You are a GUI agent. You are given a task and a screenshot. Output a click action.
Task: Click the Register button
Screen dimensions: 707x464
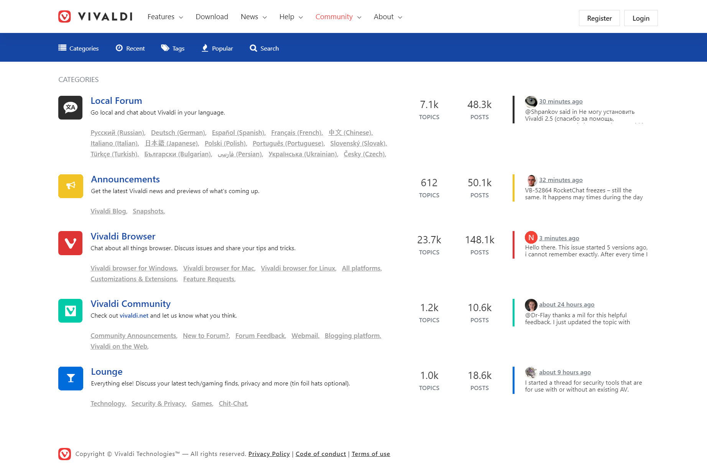[599, 18]
